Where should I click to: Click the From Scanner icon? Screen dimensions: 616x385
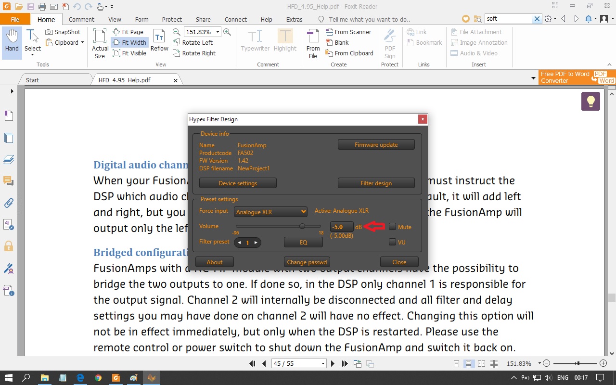[x=330, y=32]
